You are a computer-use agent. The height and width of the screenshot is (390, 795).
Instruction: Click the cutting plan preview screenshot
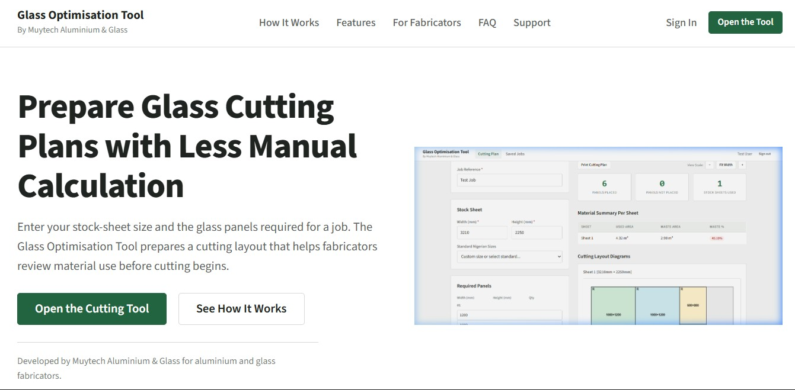[x=598, y=236]
